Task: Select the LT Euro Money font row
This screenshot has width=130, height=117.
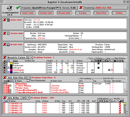Action: [64, 86]
